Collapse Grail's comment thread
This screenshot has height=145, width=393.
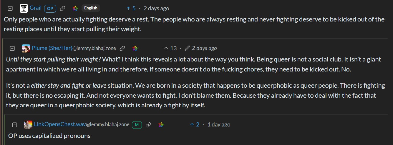click(10, 9)
